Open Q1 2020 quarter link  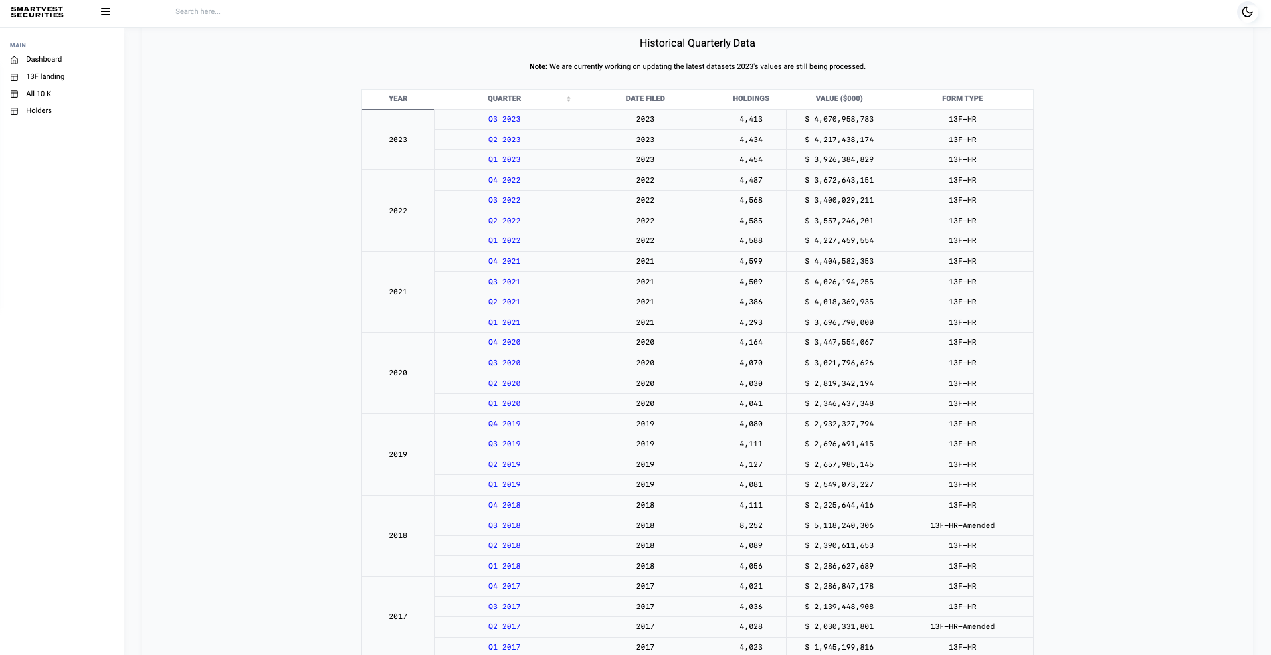(x=504, y=404)
